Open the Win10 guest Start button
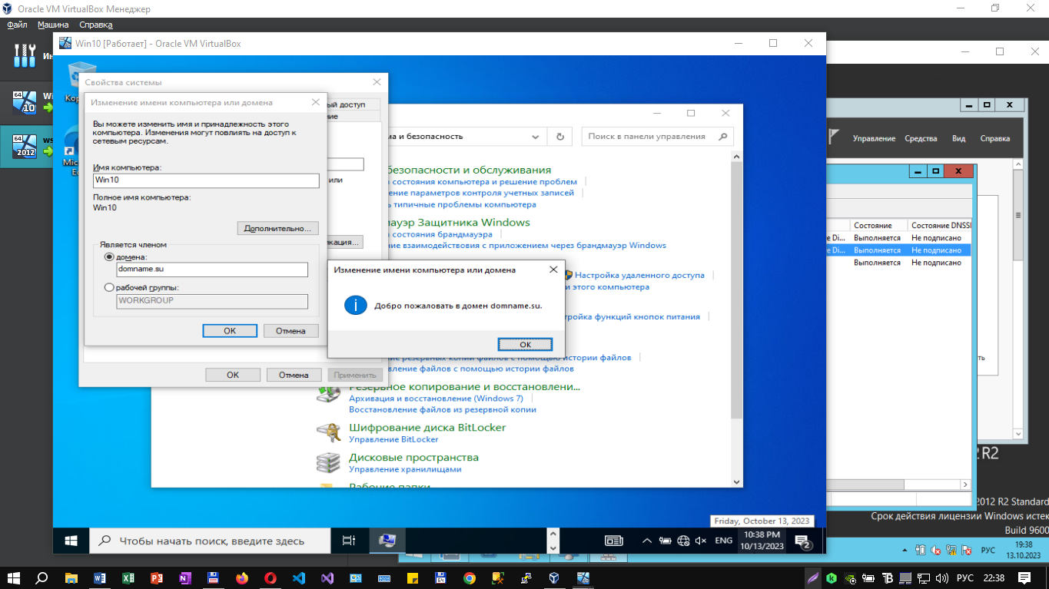 [x=71, y=541]
